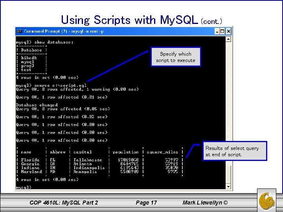Click the '1 warning' query result line
The height and width of the screenshot is (212, 283).
click(77, 89)
